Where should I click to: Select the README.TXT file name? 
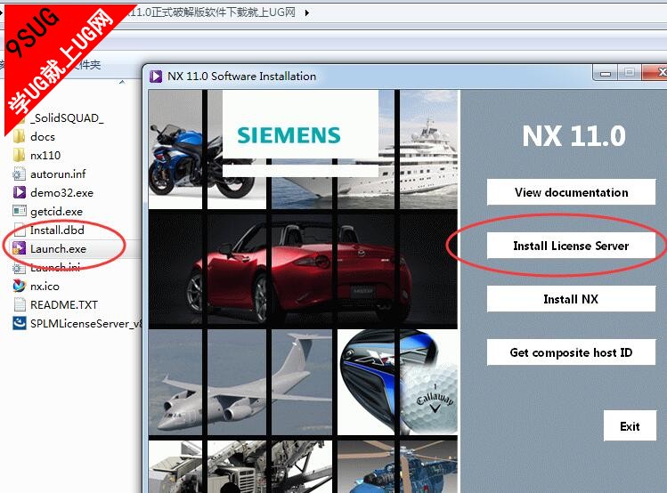pos(64,304)
